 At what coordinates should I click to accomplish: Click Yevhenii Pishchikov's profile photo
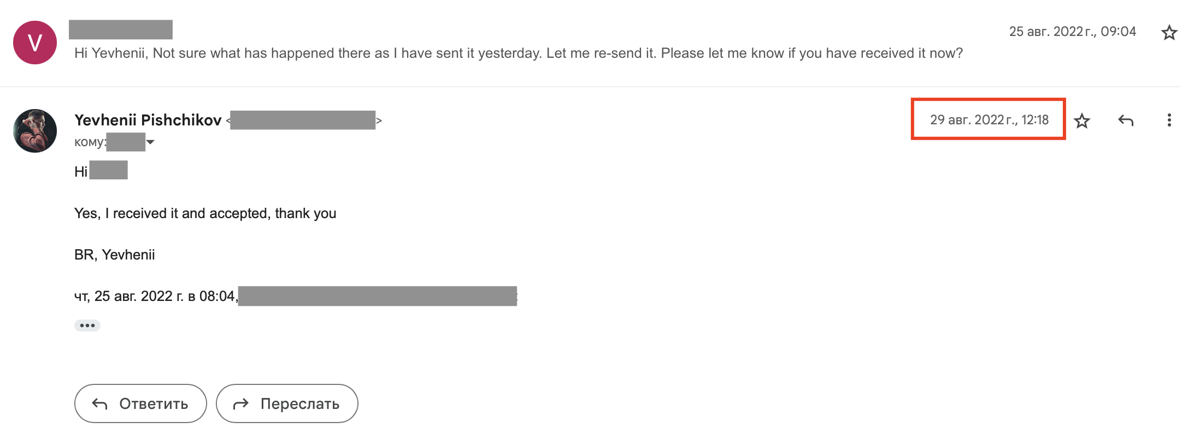pos(35,131)
